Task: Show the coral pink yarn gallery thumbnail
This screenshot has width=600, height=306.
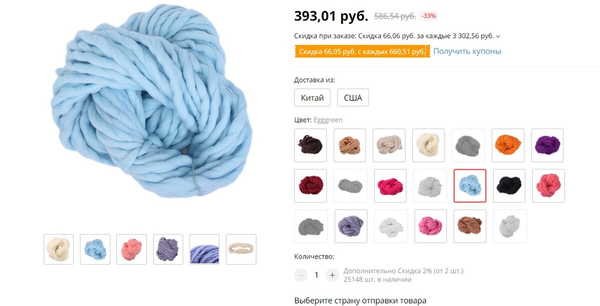Action: pos(131,249)
